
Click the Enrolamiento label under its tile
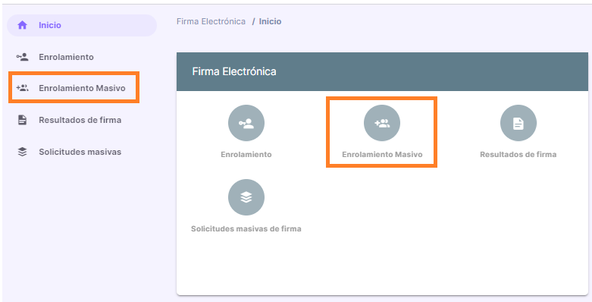coord(246,155)
